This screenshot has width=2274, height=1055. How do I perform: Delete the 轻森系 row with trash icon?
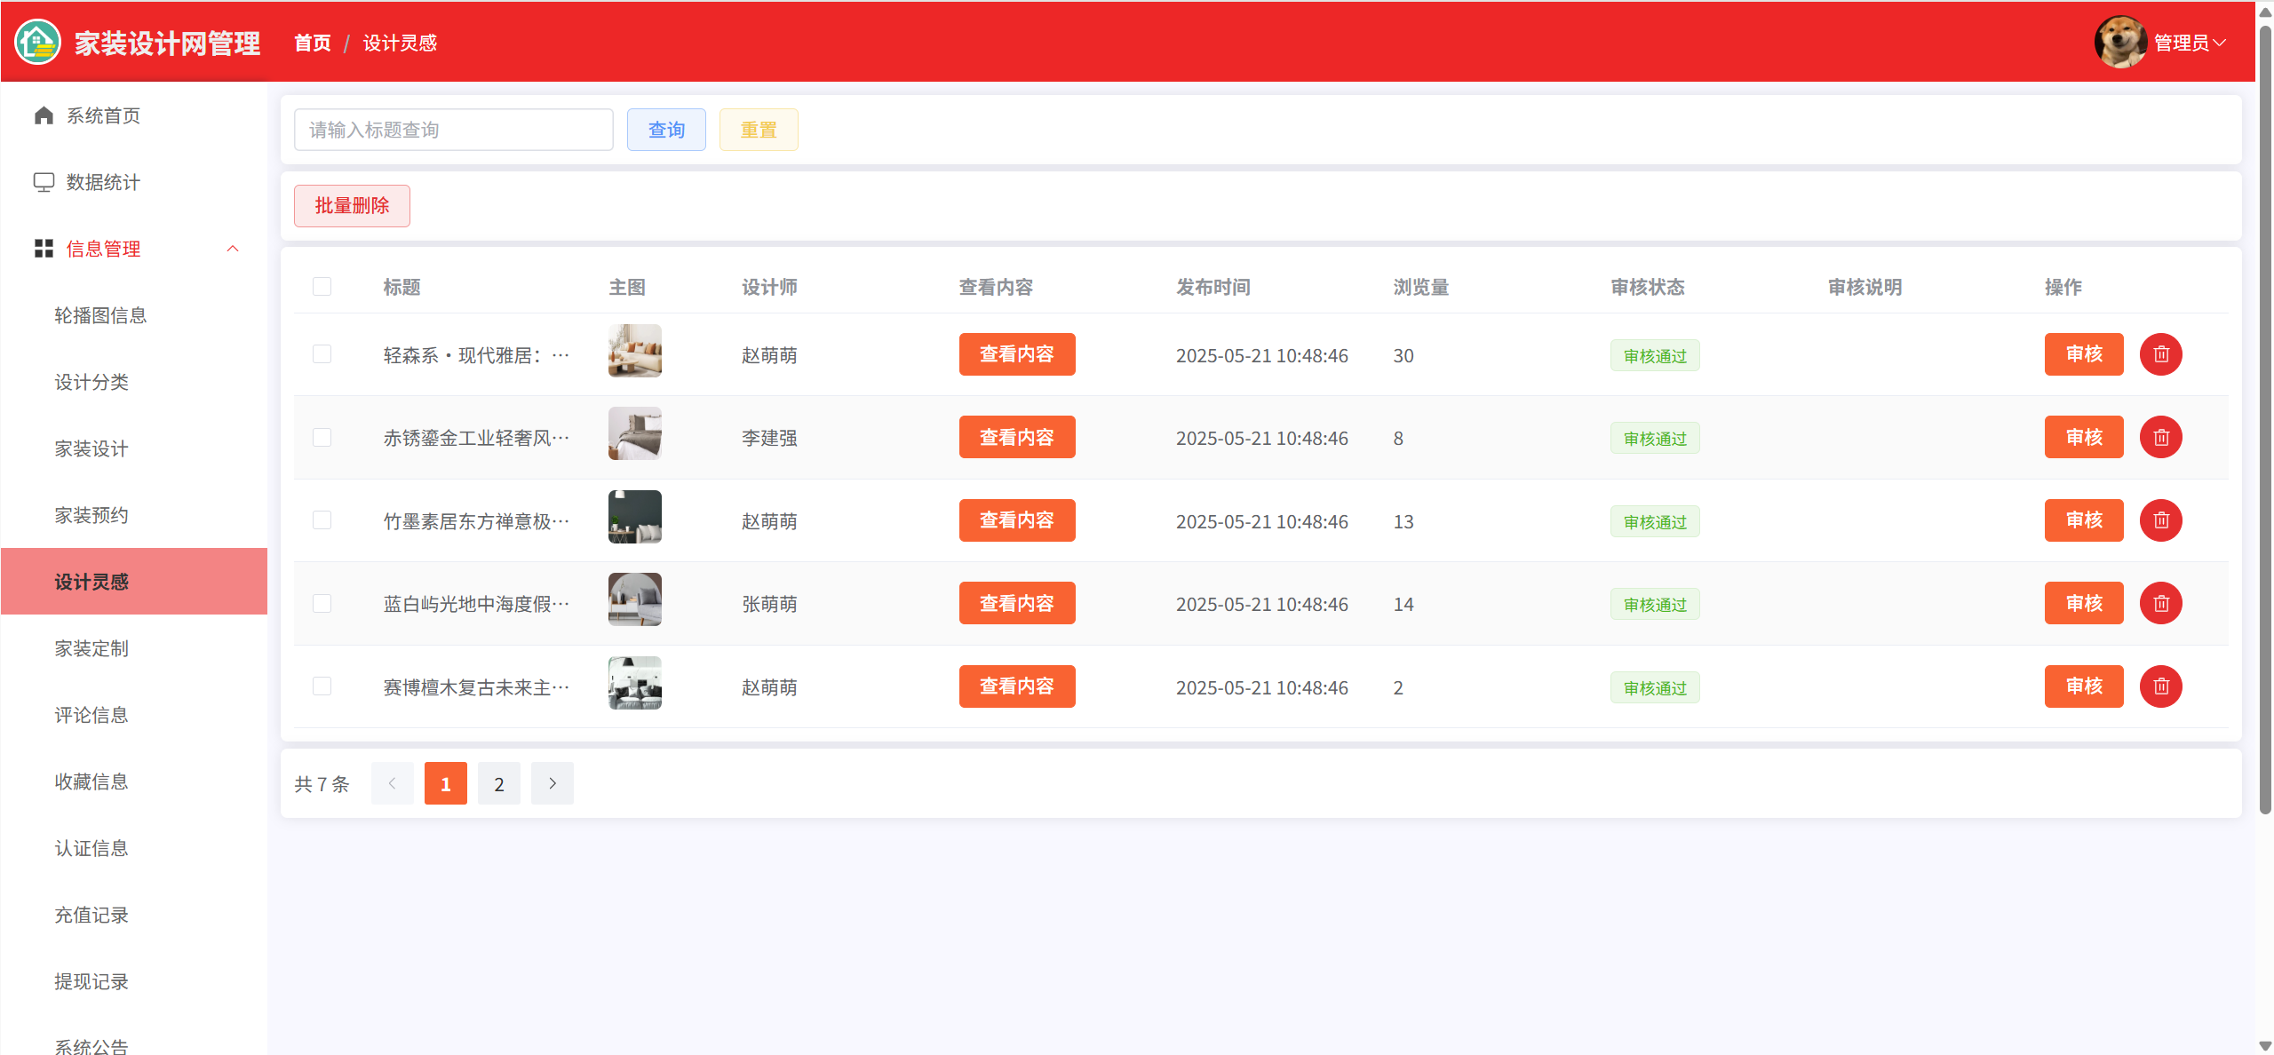click(2160, 354)
